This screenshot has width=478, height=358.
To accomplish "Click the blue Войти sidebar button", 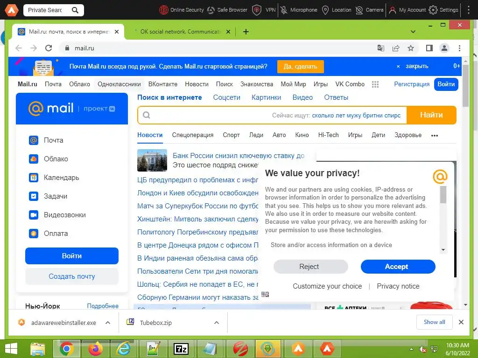I will [x=71, y=256].
